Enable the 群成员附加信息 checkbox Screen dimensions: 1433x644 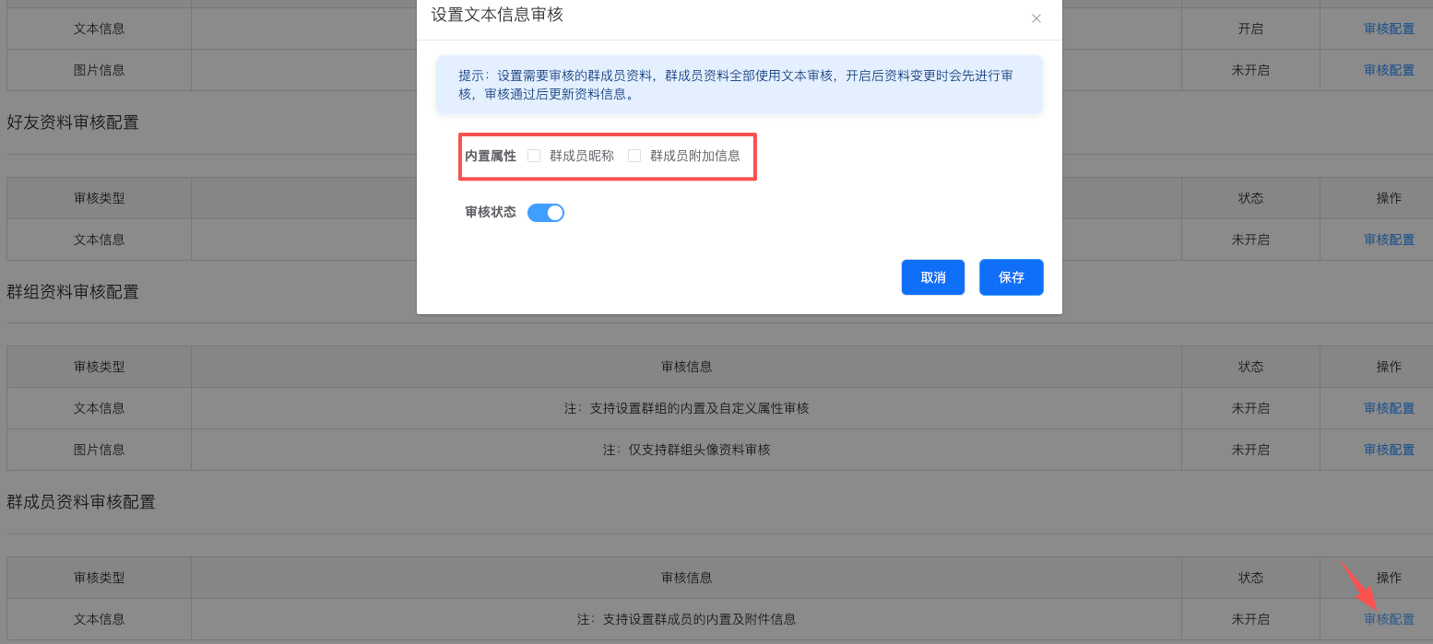634,156
